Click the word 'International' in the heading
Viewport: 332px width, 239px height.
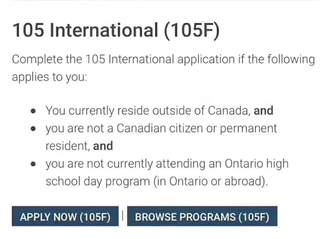104,30
